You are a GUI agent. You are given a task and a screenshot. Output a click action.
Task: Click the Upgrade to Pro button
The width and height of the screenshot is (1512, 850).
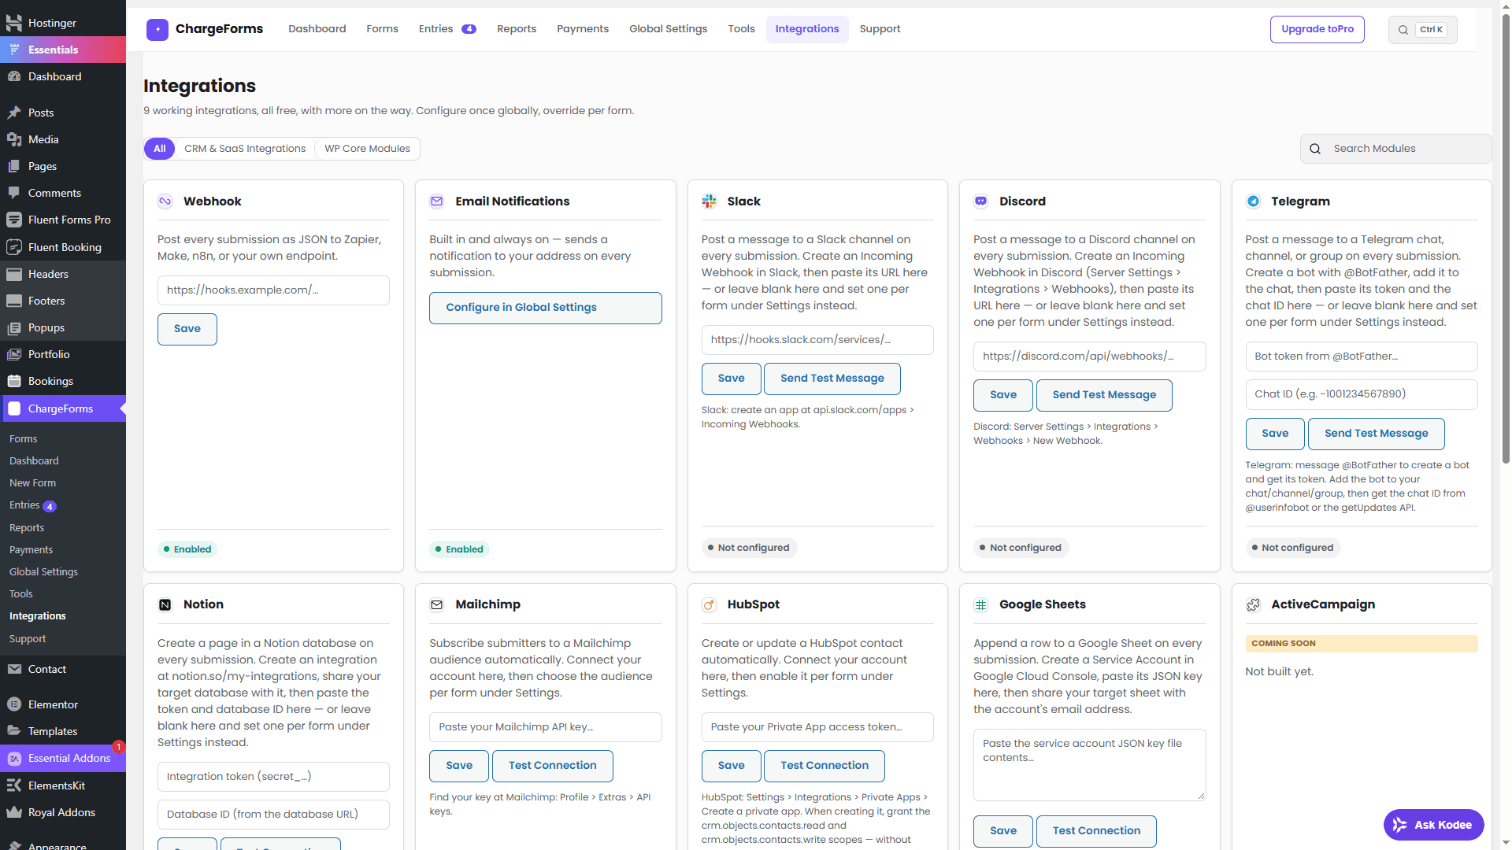click(1317, 29)
